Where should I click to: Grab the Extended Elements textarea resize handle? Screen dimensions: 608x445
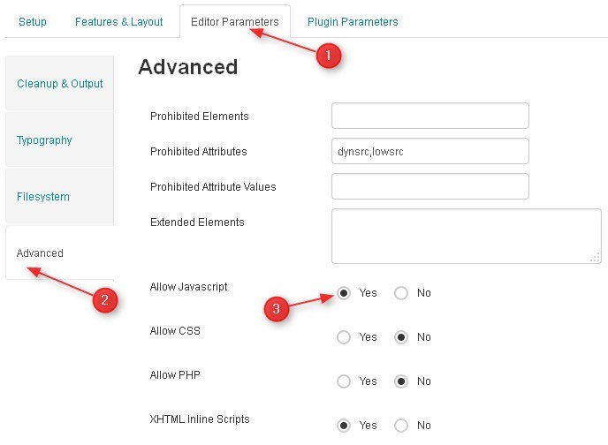596,258
